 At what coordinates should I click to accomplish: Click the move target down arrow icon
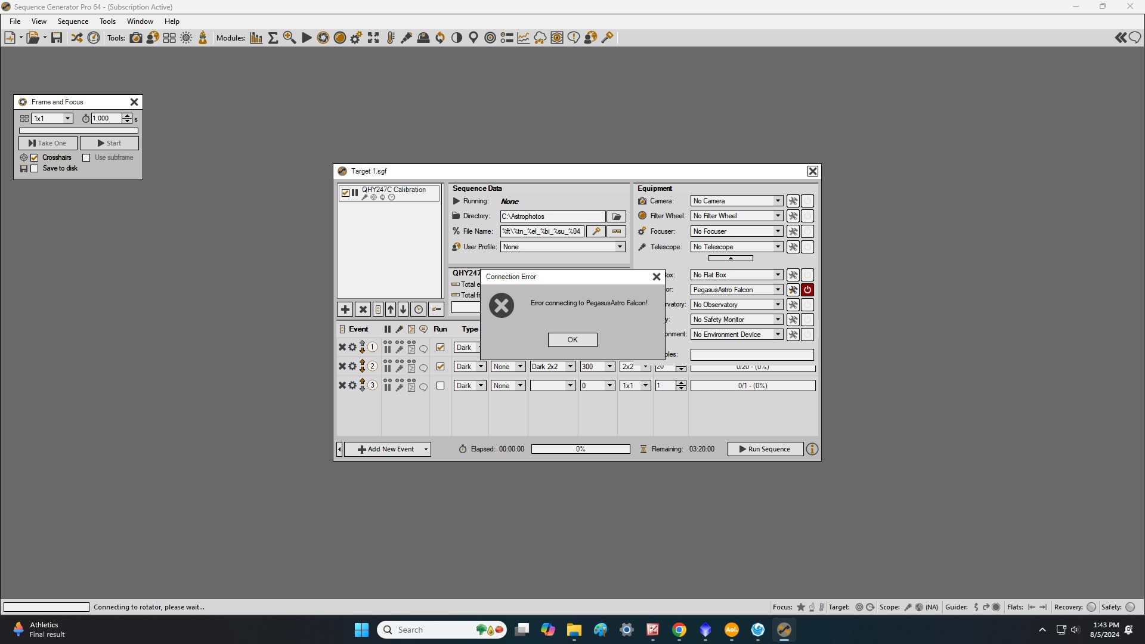[x=403, y=309]
